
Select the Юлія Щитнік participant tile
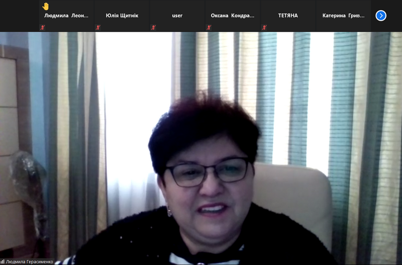(122, 16)
